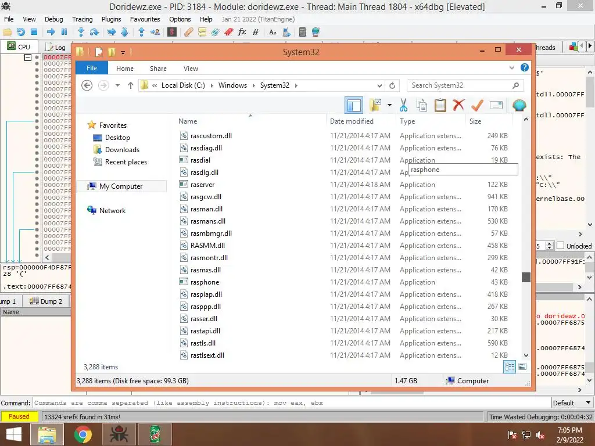Go back with the Explorer Back arrow

(87, 85)
